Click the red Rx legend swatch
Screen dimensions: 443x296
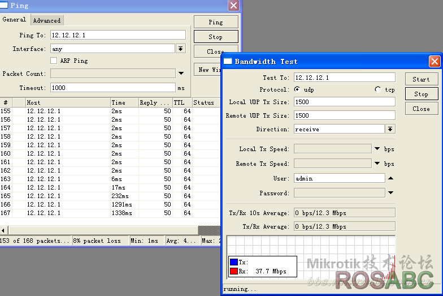234,271
